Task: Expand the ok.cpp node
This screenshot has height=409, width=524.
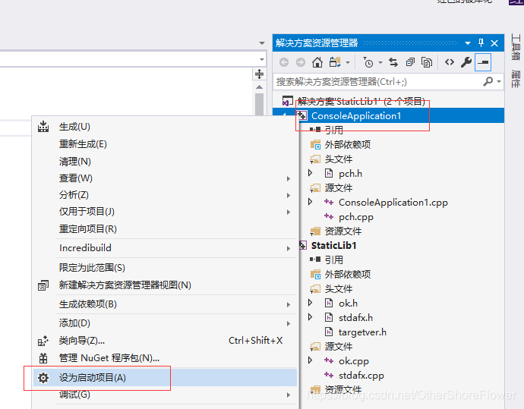Action: pos(311,360)
